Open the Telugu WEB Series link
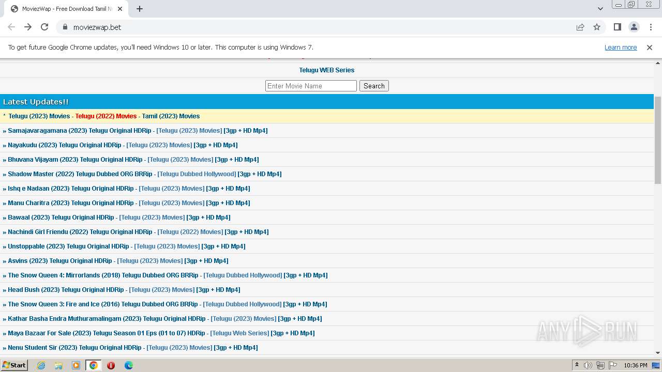This screenshot has width=662, height=372. (327, 70)
